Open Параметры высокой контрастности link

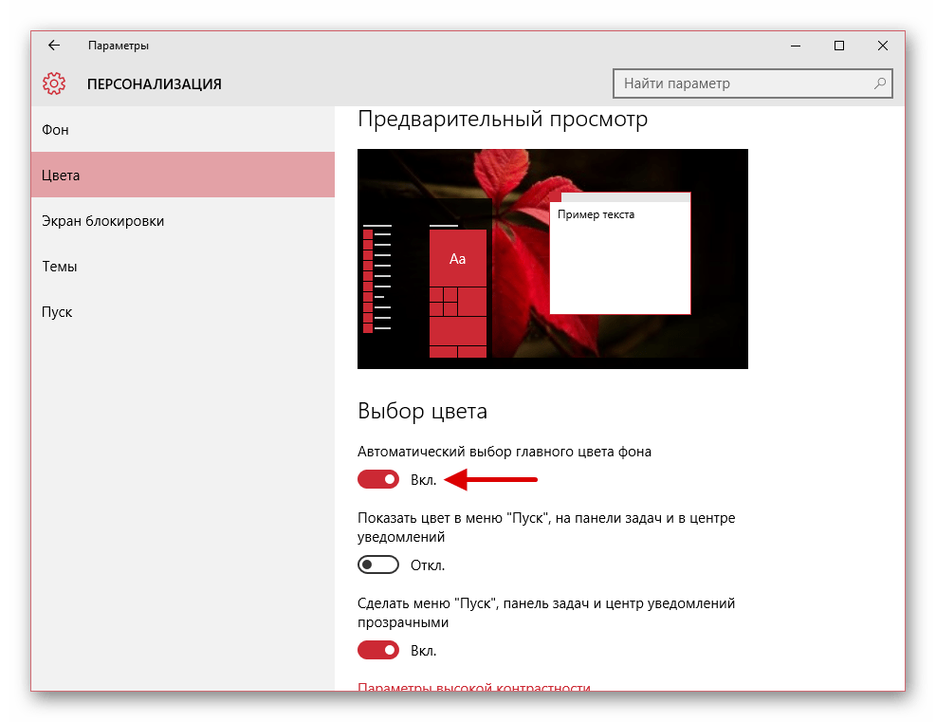click(x=474, y=688)
